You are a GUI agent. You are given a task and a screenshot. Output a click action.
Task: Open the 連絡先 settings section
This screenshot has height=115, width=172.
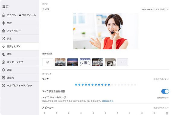20,78
